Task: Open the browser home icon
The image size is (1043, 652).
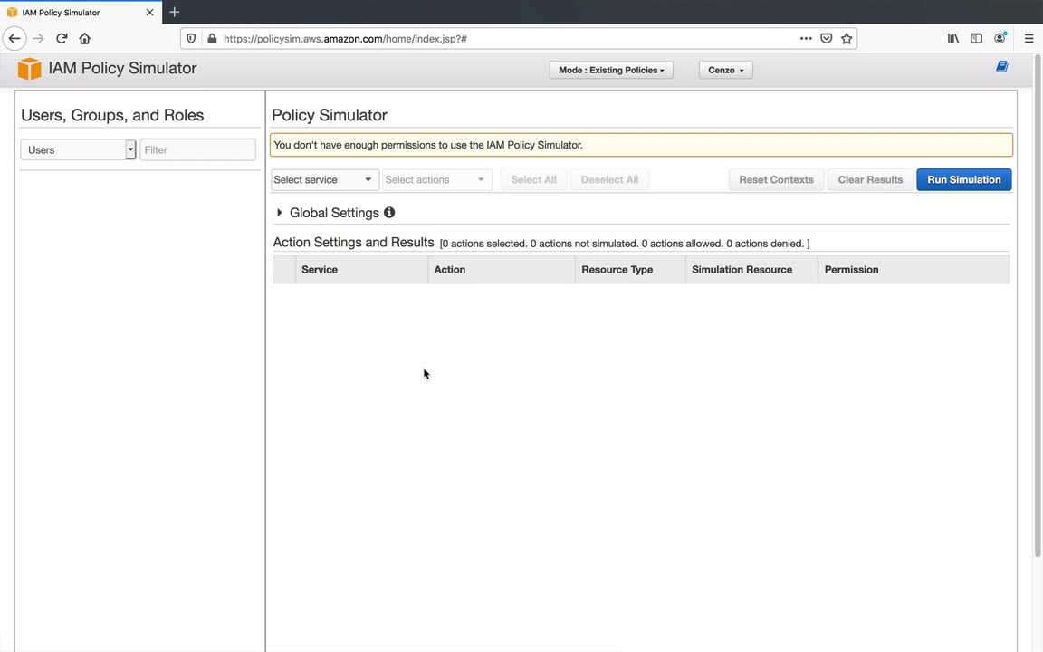Action: (84, 39)
